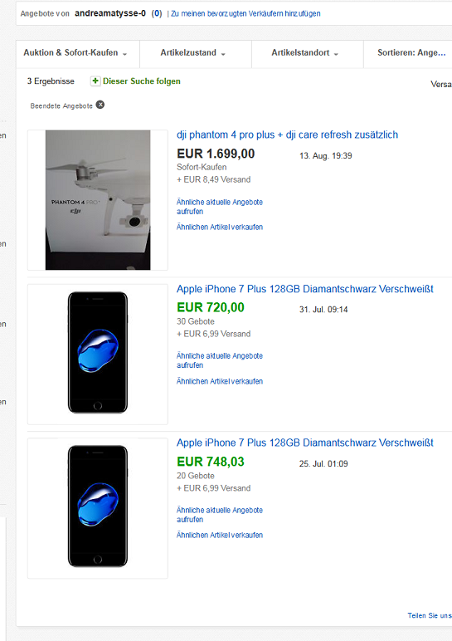Open the EUR 748,03 iPhone 7 Plus listing title

304,443
